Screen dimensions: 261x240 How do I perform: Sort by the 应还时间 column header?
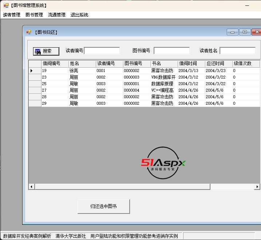[x=218, y=64]
